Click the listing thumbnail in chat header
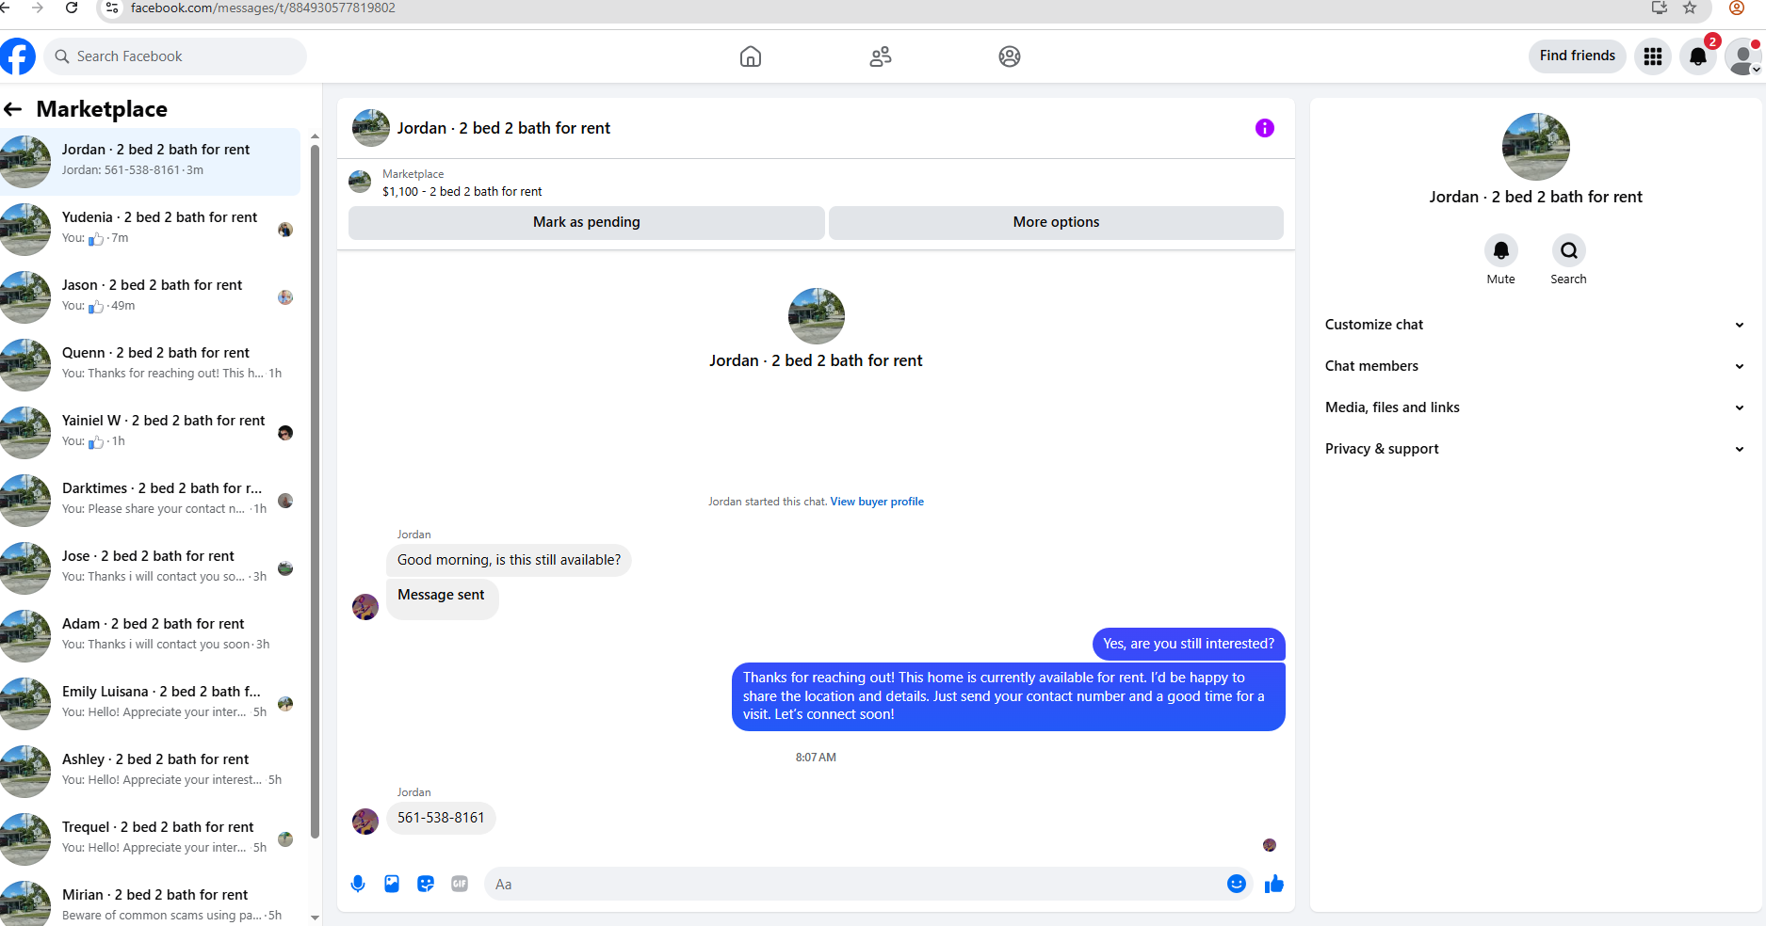The image size is (1766, 926). point(370,128)
